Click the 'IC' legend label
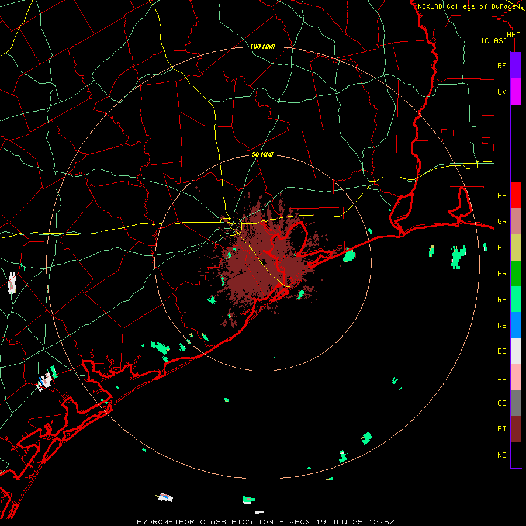Image resolution: width=526 pixels, height=526 pixels. coord(501,378)
